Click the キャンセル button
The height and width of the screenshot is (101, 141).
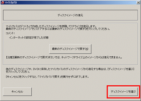[17, 92]
